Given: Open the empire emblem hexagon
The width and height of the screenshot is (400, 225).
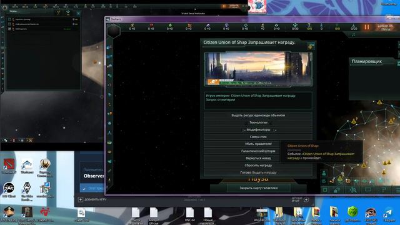Looking at the screenshot, I should (114, 31).
